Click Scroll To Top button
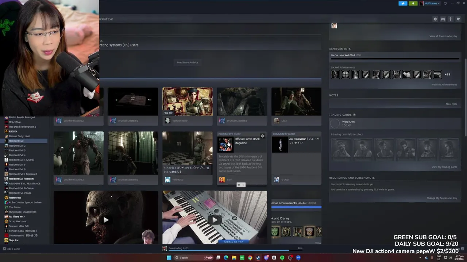This screenshot has width=467, height=262. [233, 242]
